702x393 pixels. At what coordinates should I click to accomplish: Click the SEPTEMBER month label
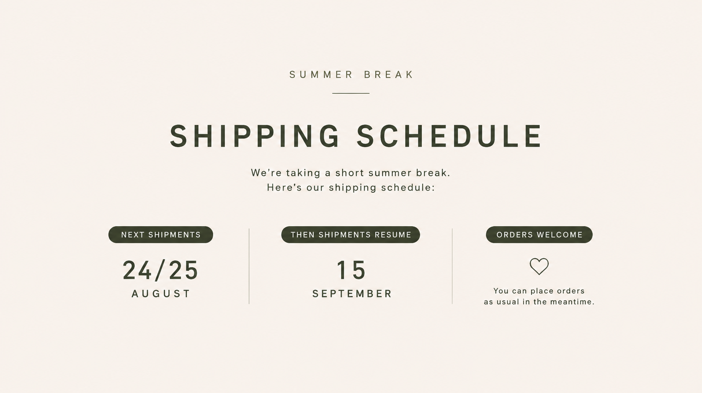point(352,294)
